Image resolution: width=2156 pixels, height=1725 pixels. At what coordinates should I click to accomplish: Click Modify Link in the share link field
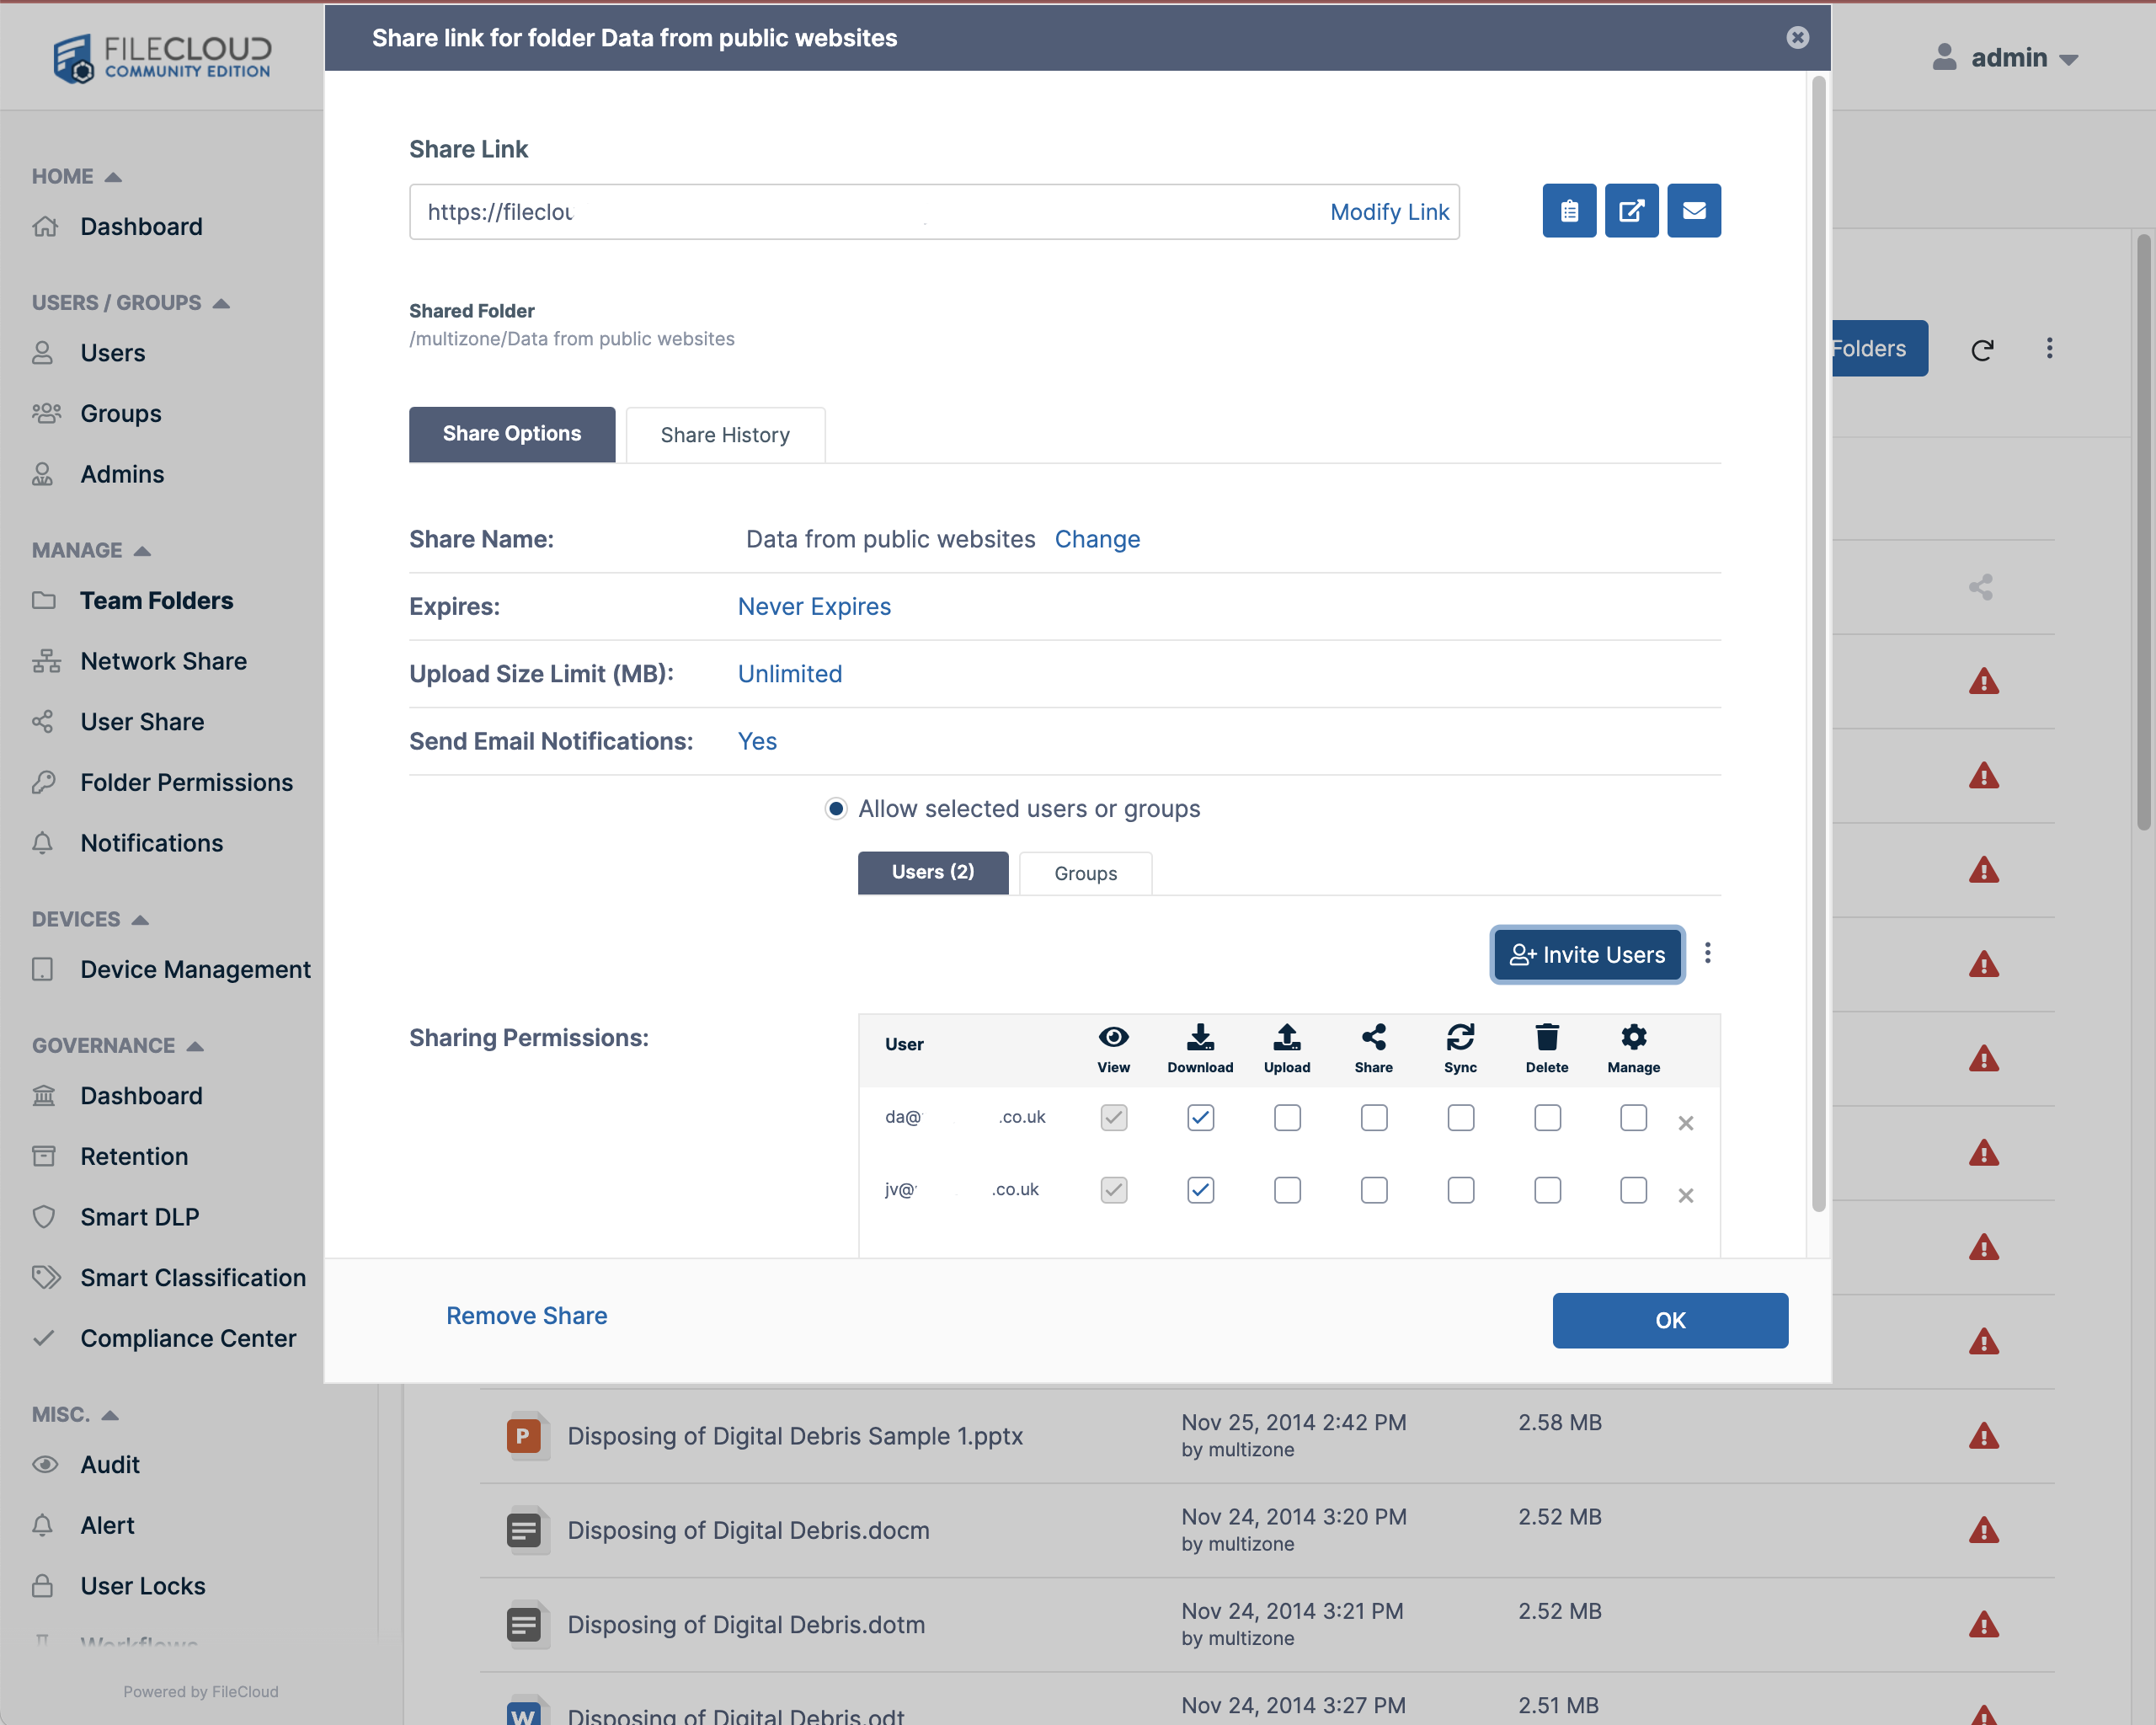[1389, 211]
